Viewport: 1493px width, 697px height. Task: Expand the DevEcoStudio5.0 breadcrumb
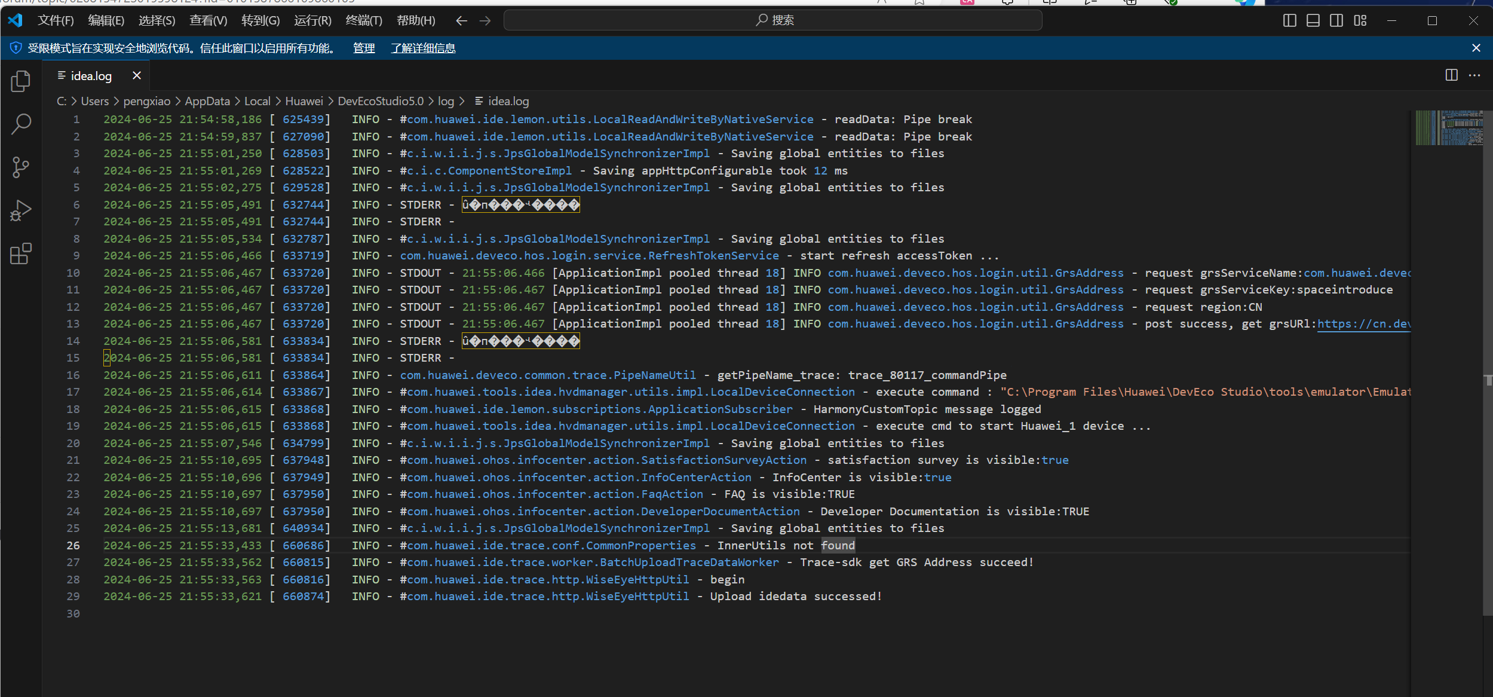click(x=381, y=101)
